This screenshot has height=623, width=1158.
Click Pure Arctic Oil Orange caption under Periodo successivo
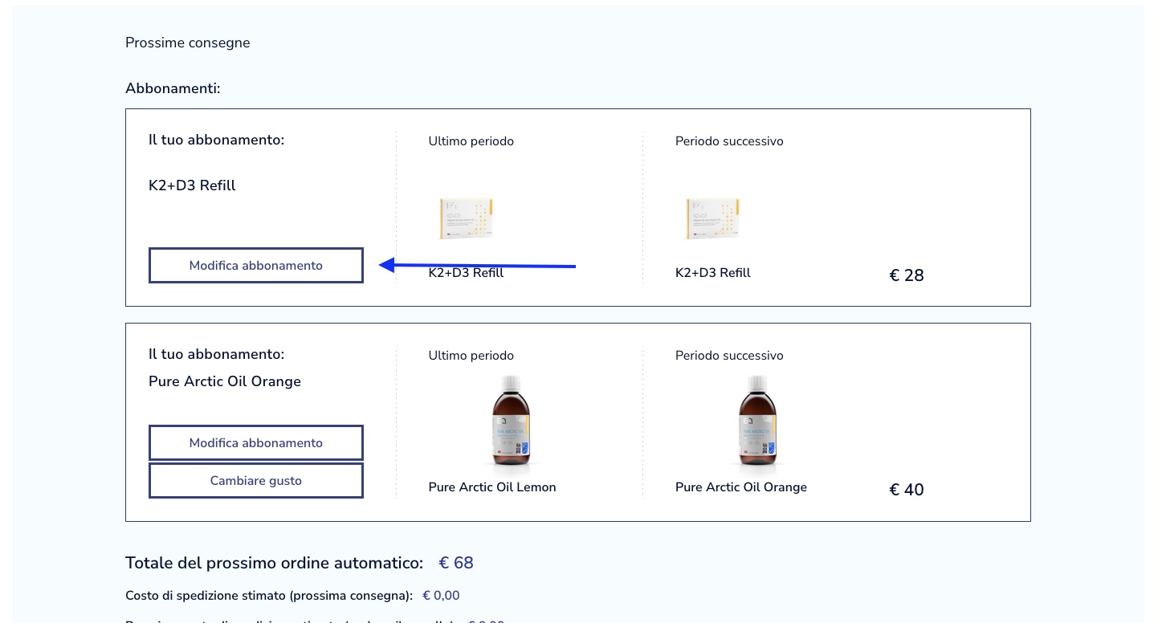click(741, 487)
